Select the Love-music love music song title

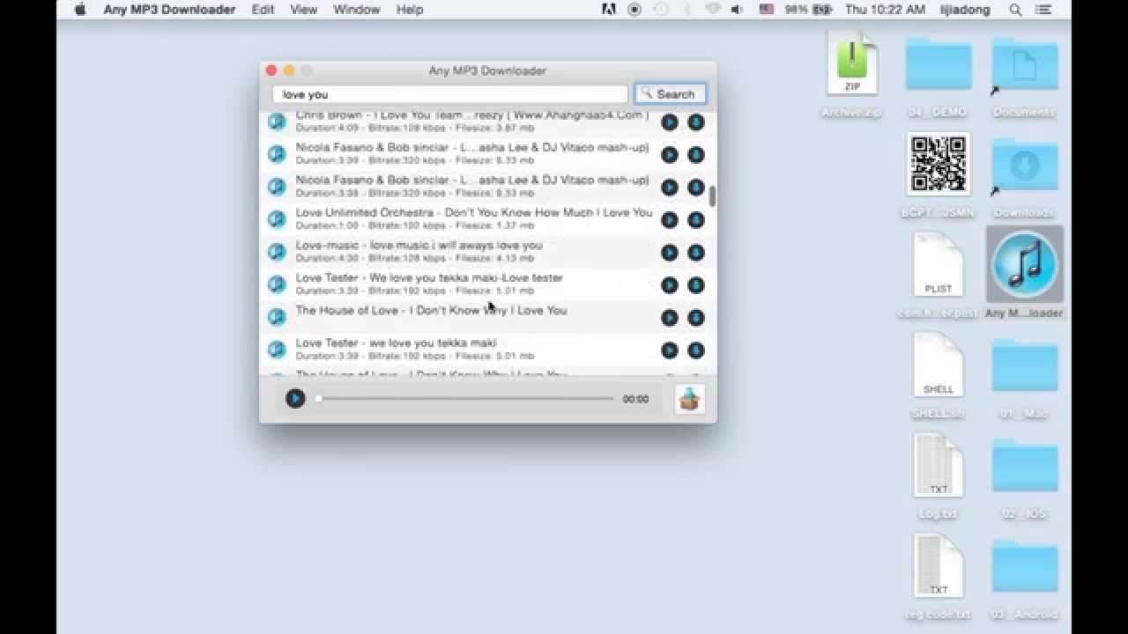(419, 245)
